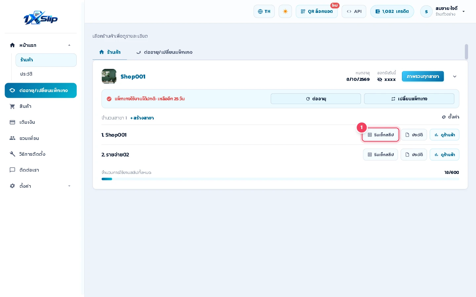This screenshot has height=297, width=476.
Task: Click the ชวนเพื่อน people icon
Action: point(12,138)
